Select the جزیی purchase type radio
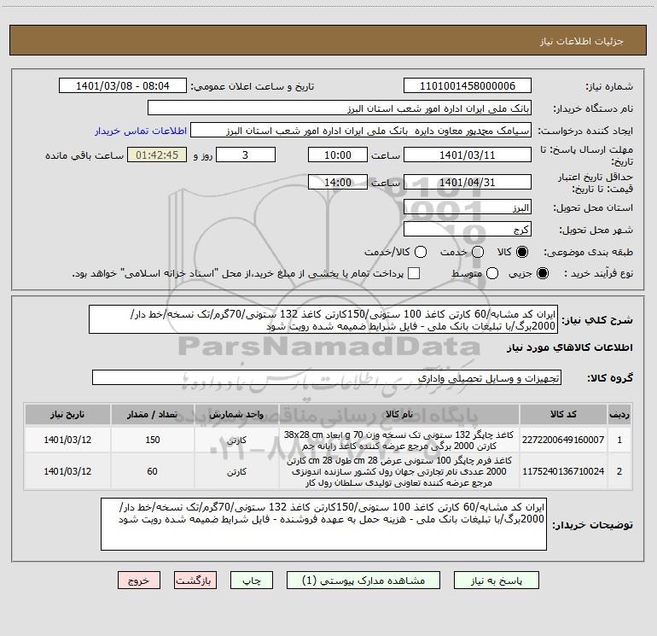657x636 pixels. pyautogui.click(x=542, y=273)
